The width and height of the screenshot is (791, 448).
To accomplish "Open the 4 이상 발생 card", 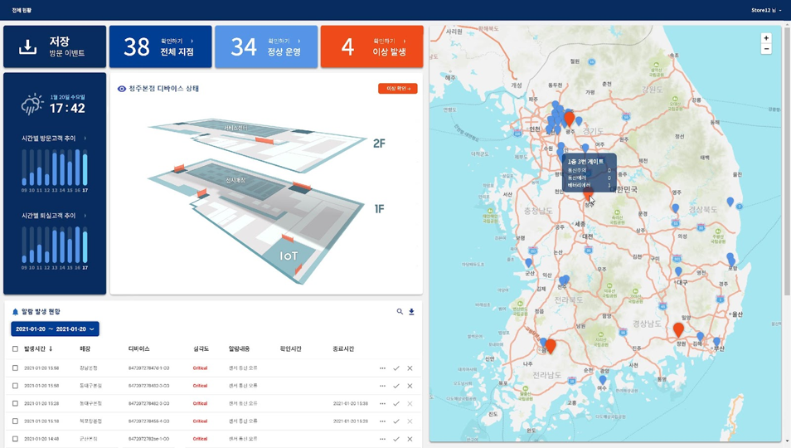I will coord(371,46).
